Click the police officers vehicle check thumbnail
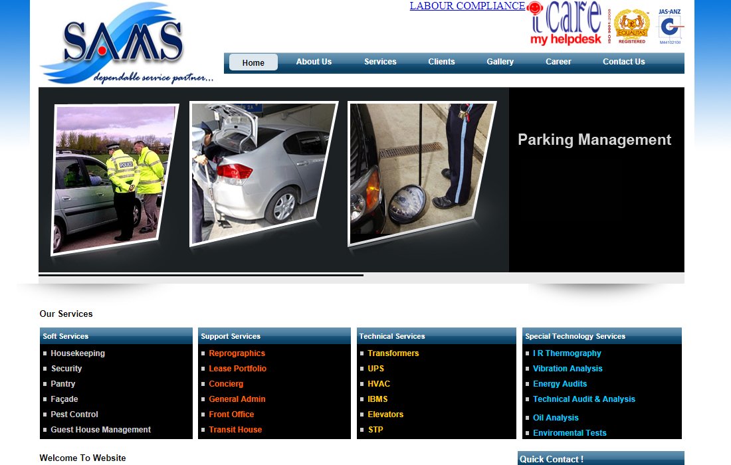 click(115, 179)
